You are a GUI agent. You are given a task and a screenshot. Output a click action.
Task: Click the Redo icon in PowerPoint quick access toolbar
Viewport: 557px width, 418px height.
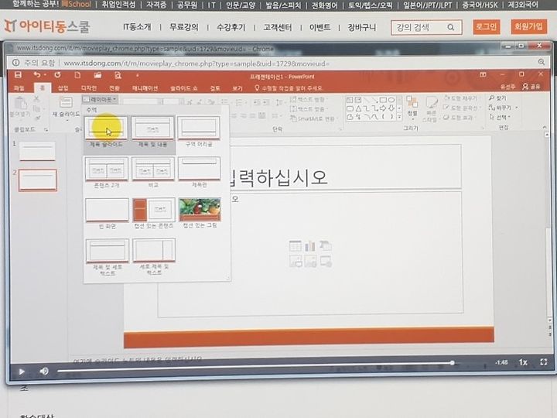tap(57, 74)
